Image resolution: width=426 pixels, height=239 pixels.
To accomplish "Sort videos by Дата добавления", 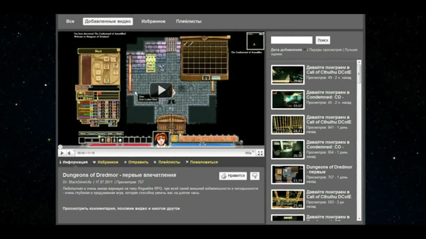I will click(x=286, y=50).
